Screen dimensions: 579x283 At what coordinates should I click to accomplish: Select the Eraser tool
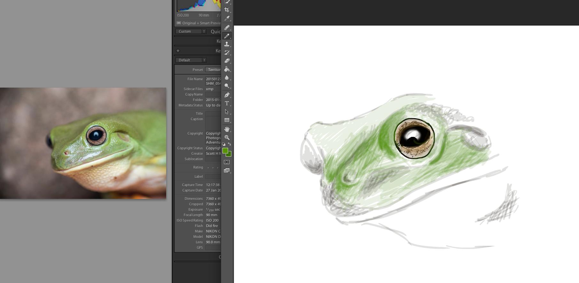click(x=227, y=61)
